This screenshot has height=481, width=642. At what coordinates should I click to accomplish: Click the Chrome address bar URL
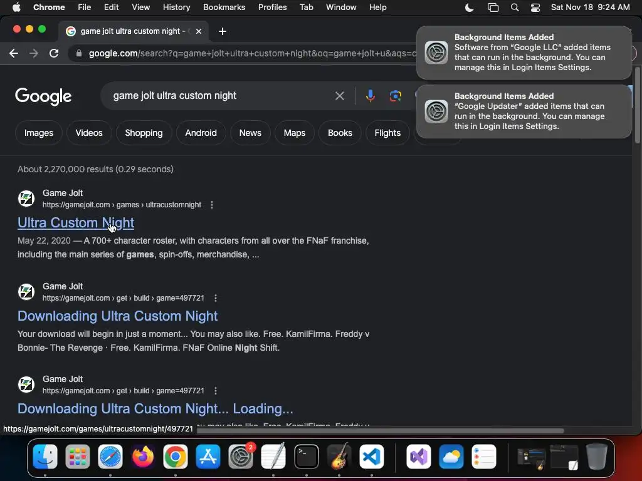pyautogui.click(x=252, y=53)
